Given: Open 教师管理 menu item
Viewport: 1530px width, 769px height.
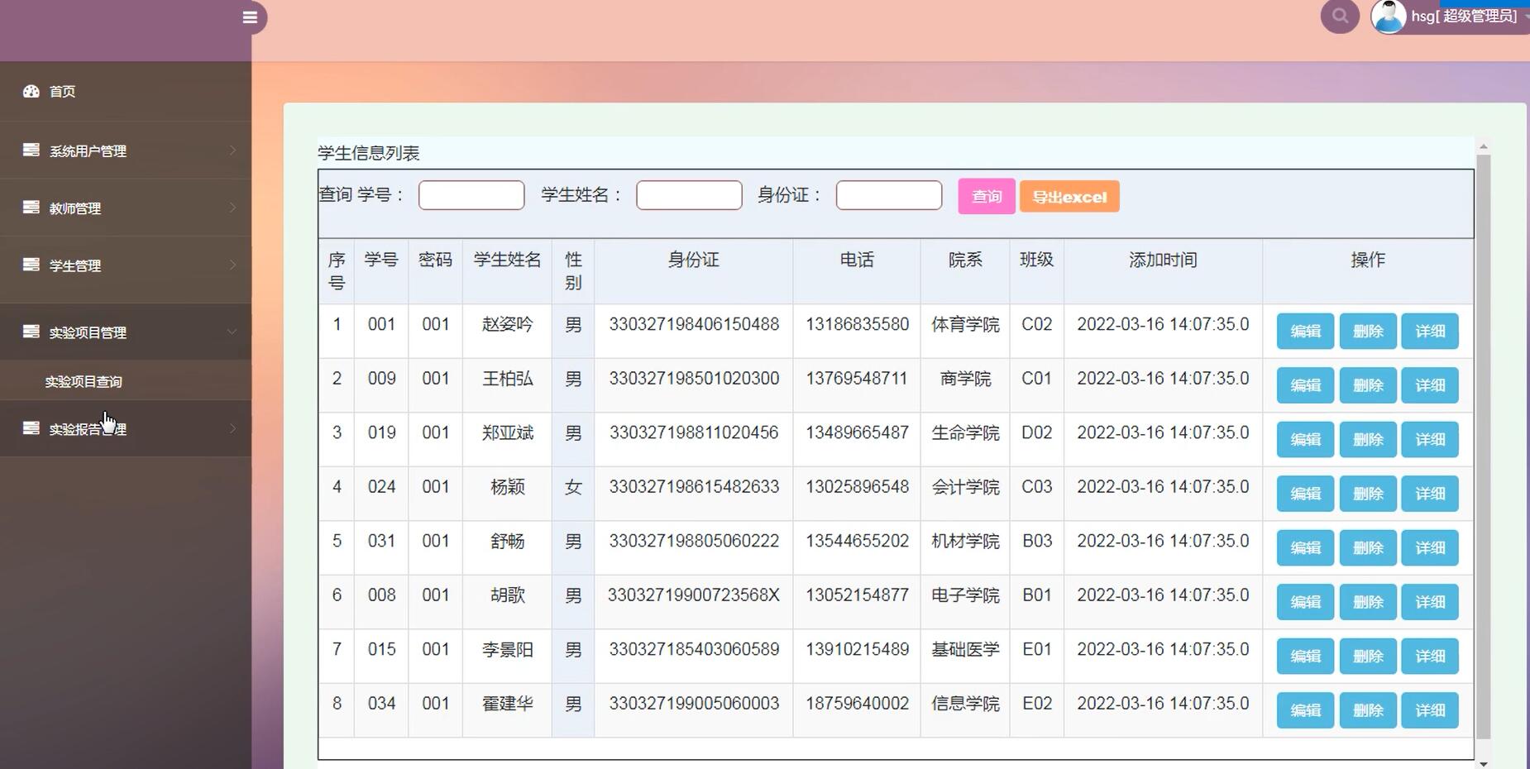Looking at the screenshot, I should [x=126, y=208].
